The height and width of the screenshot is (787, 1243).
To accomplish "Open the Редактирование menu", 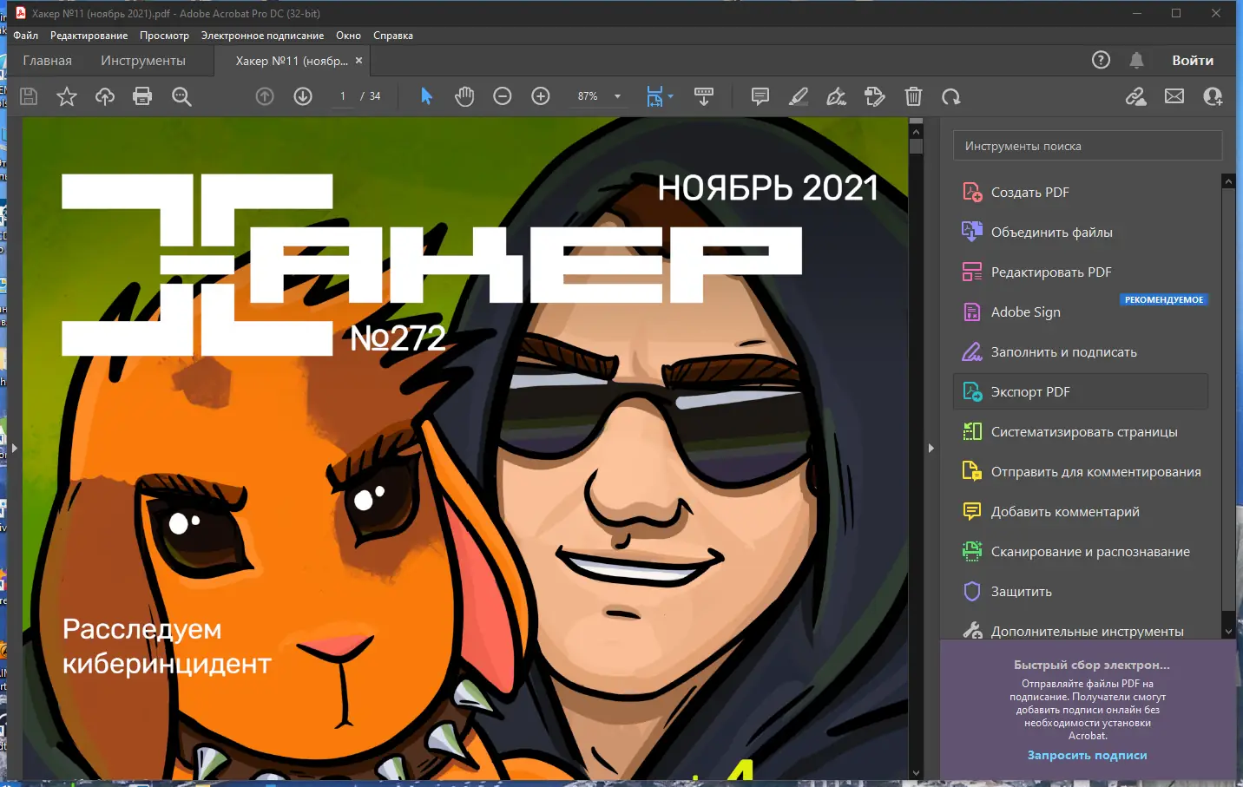I will click(89, 36).
